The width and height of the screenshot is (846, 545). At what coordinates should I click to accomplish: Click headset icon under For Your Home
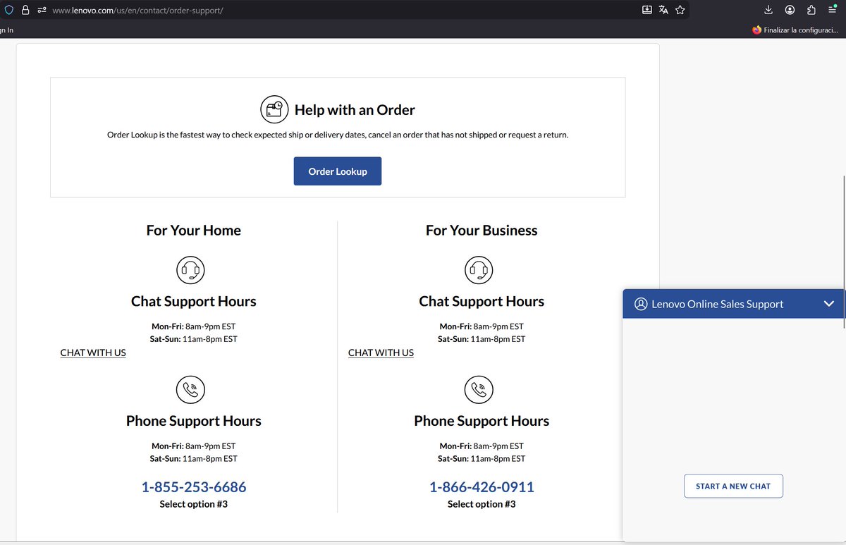coord(190,269)
